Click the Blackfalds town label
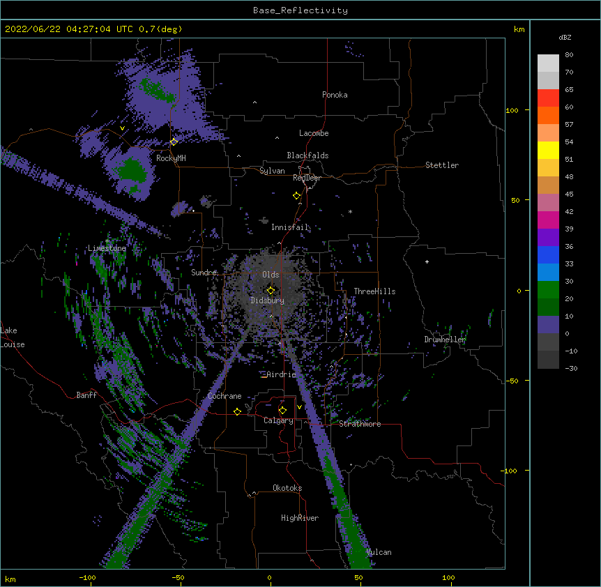Screen dimensions: 601x587 coord(307,155)
